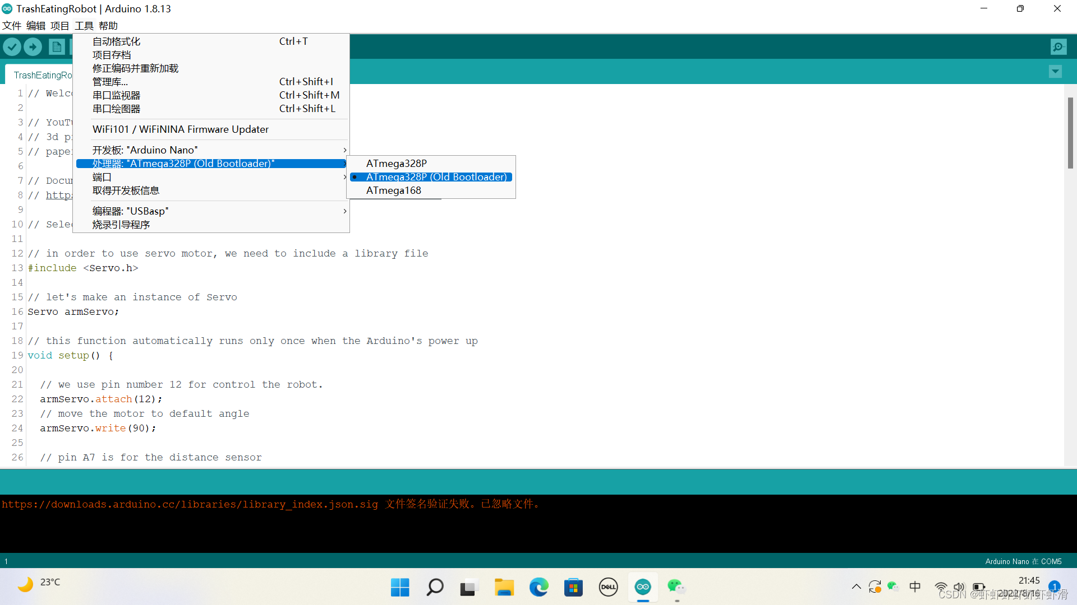Click the Upload arrow toolbar icon
Screen dimensions: 1077x605
[x=33, y=47]
